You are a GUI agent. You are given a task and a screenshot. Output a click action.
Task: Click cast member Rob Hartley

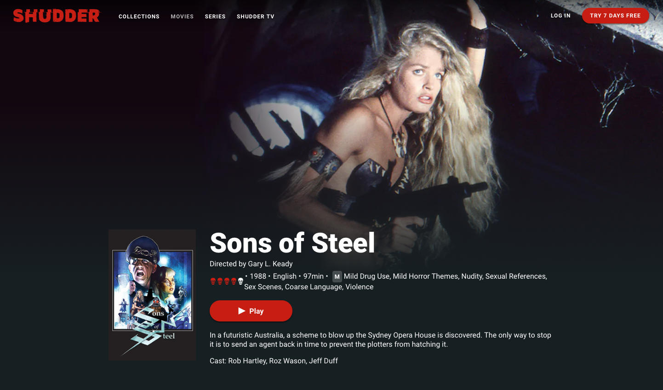point(247,361)
